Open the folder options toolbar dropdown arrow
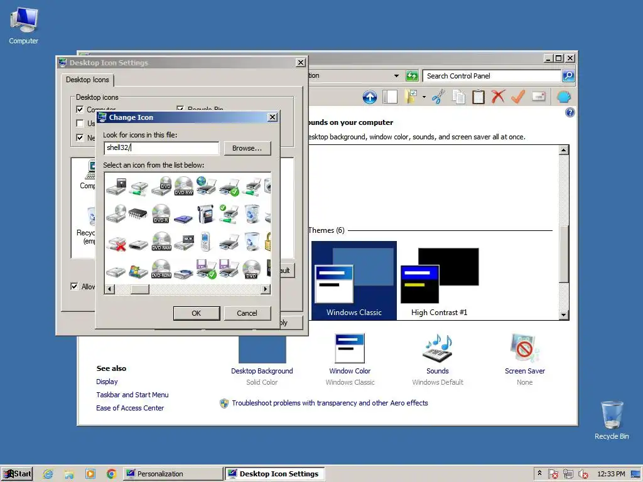This screenshot has width=643, height=482. click(424, 97)
